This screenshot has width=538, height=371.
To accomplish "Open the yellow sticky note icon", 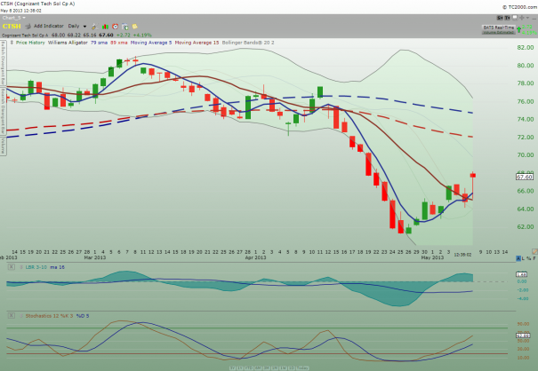I will point(135,27).
